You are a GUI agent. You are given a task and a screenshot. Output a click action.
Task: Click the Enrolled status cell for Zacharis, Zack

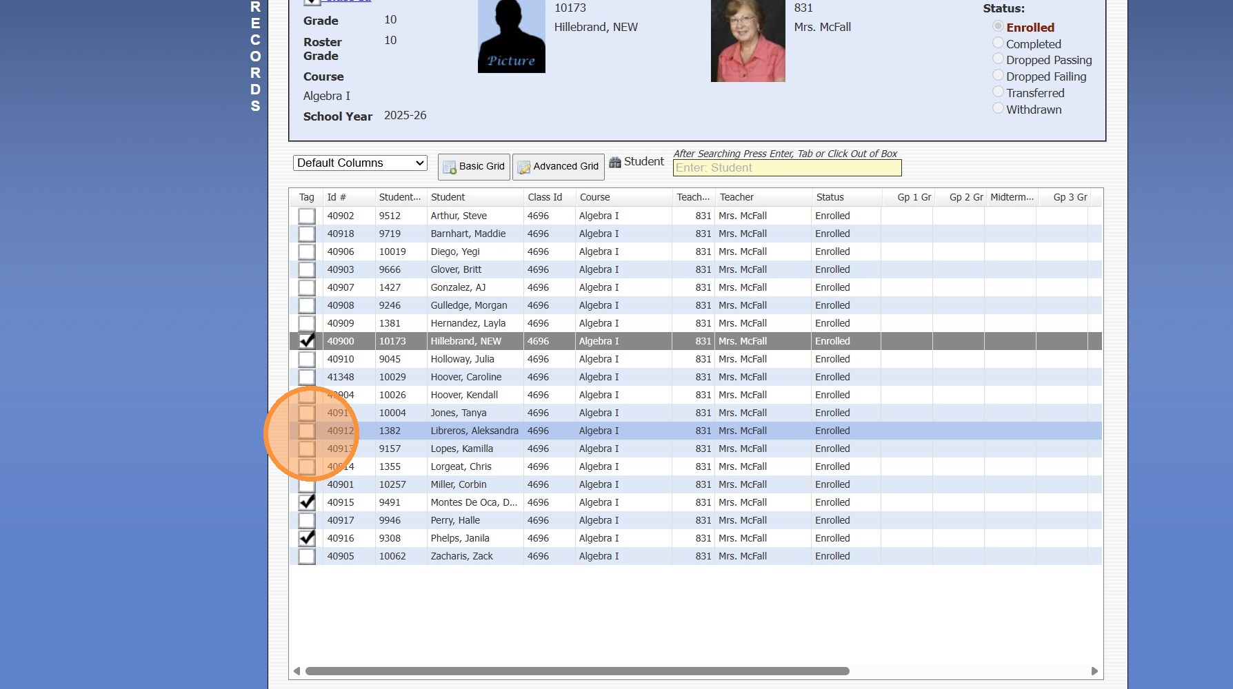tap(832, 556)
